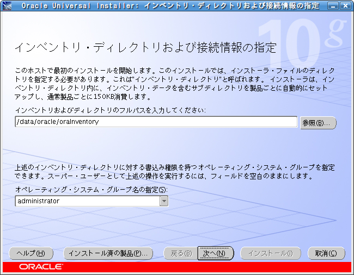The image size is (354, 275).
Task: Click the インストール(I) install button
Action: click(271, 253)
